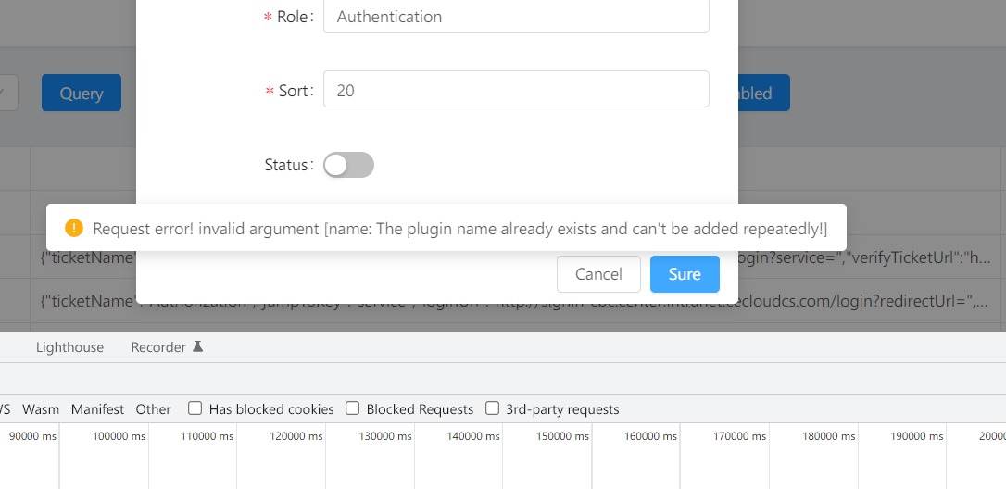Click the Recorder flask icon
The height and width of the screenshot is (489, 1006).
point(197,346)
